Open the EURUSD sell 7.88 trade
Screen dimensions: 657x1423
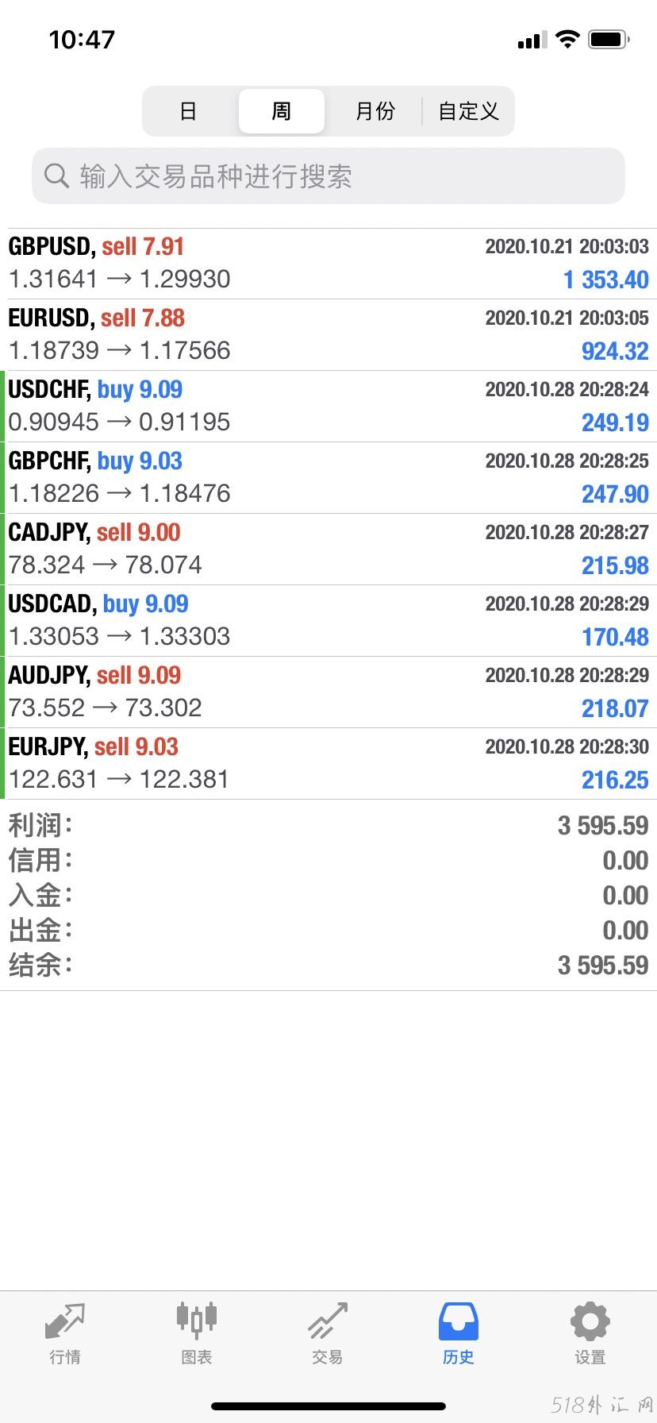tap(328, 335)
